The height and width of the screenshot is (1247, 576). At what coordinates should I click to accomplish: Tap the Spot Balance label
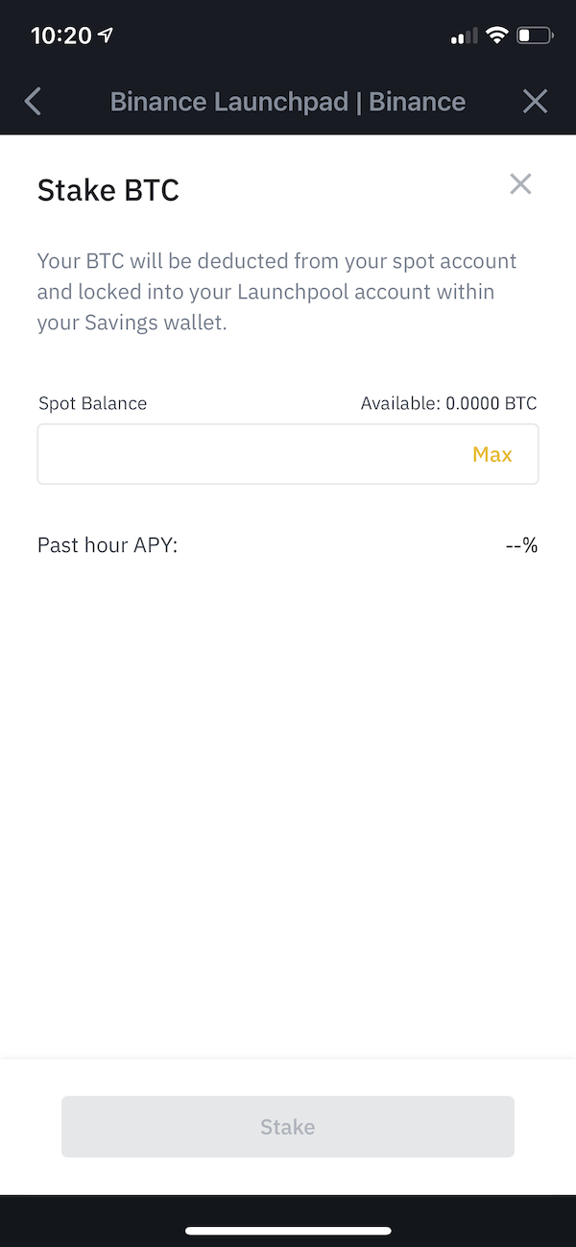pos(93,403)
